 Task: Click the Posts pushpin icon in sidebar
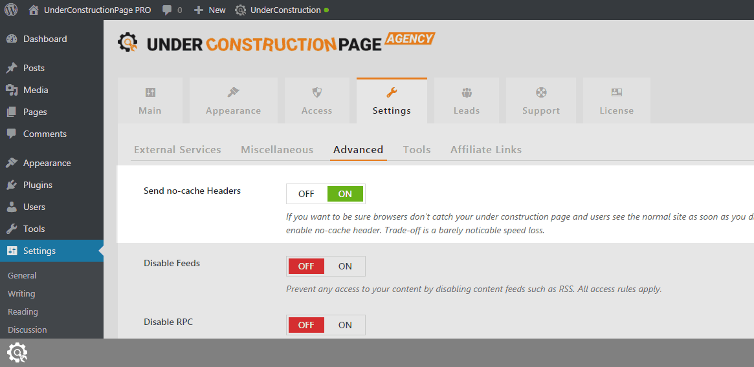12,68
